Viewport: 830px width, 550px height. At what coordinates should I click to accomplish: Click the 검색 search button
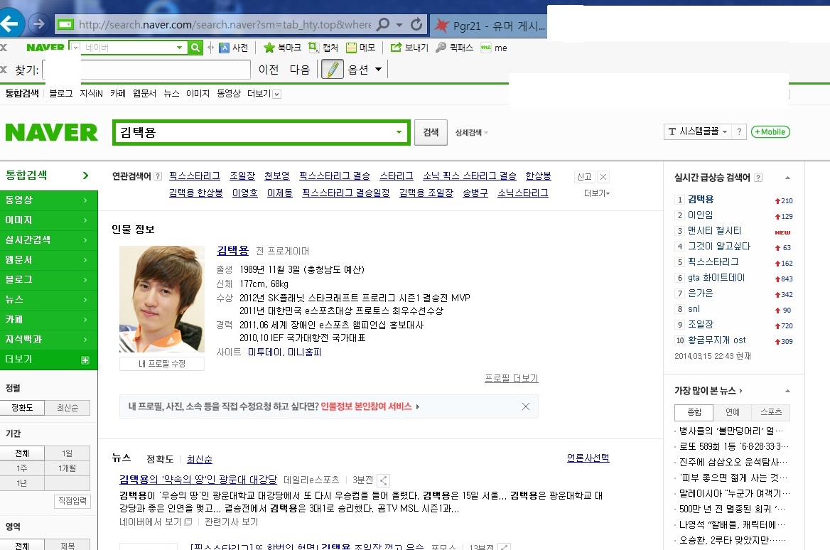[x=431, y=131]
